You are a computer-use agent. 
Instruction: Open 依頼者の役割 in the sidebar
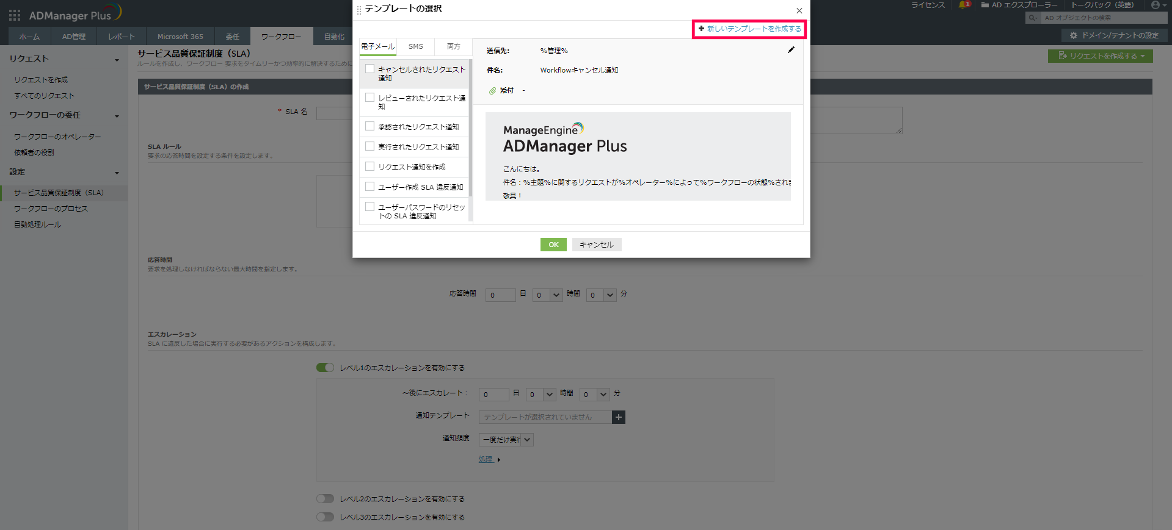click(34, 152)
